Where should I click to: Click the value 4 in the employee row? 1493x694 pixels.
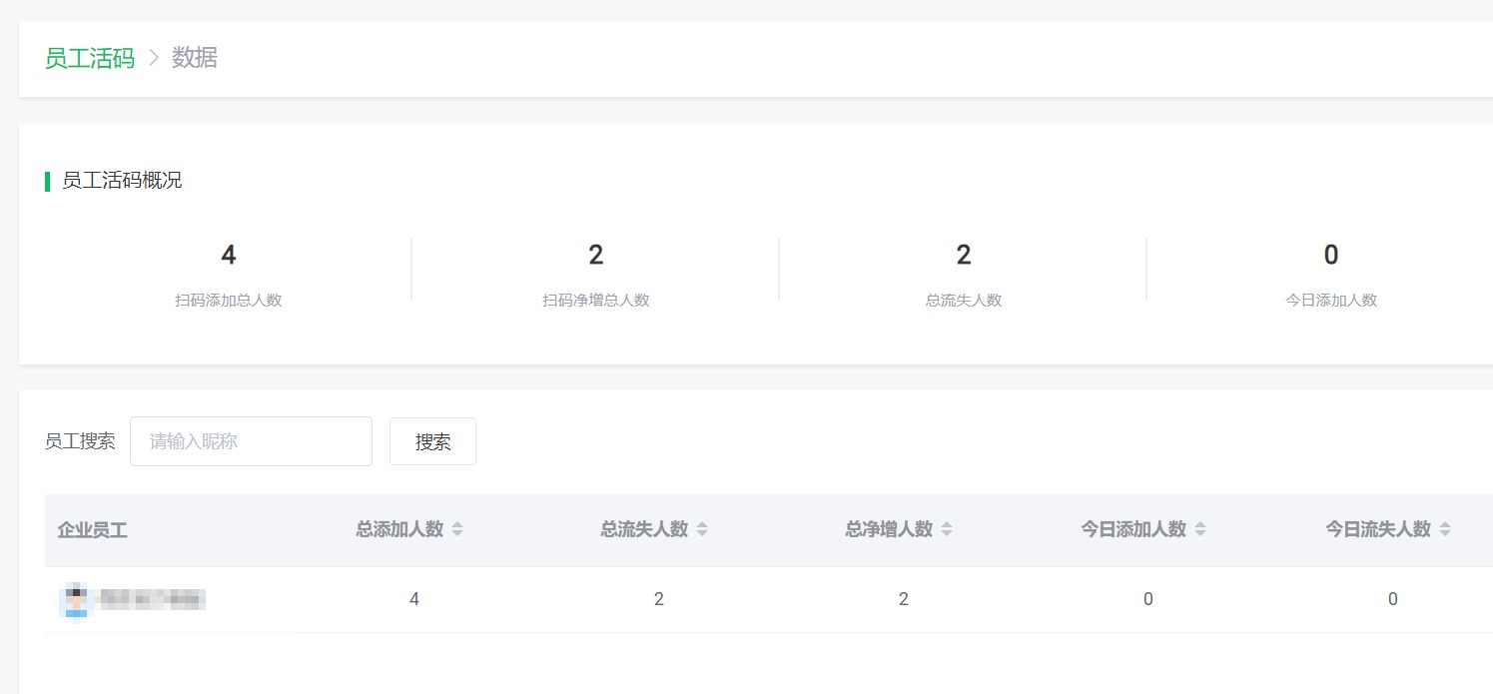414,599
